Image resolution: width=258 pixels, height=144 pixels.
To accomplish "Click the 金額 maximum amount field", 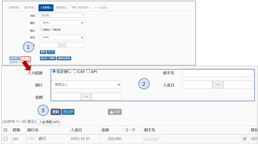I will [106, 97].
